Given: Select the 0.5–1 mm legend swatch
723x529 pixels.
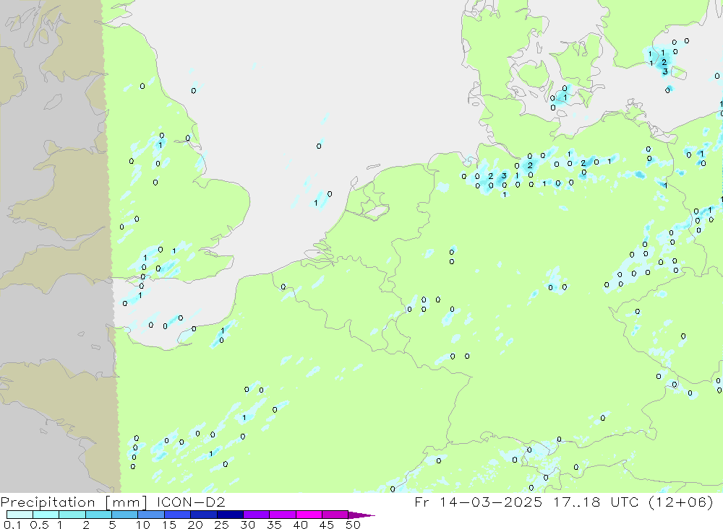Looking at the screenshot, I should (46, 515).
